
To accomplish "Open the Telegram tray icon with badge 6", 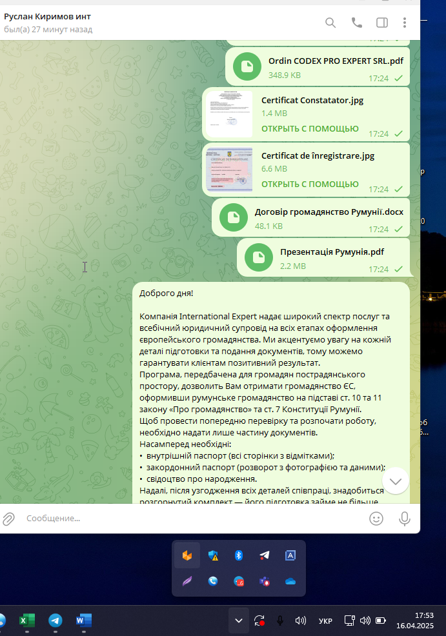I will click(239, 581).
